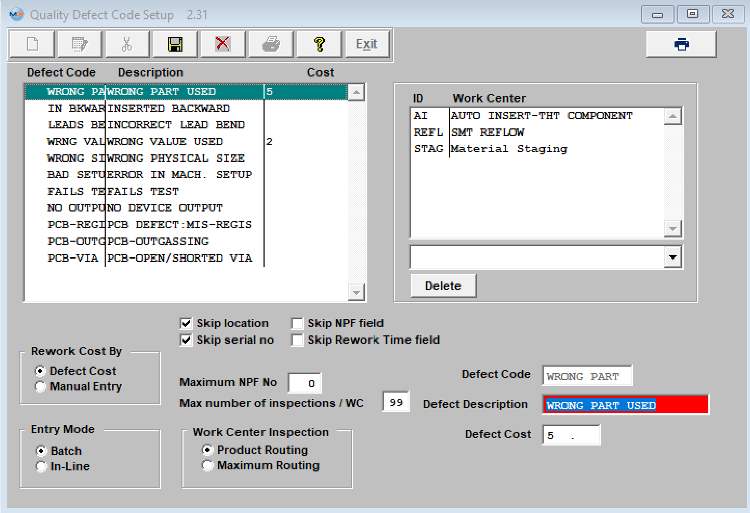Enable the Skip NPF field checkbox
The width and height of the screenshot is (750, 513).
click(297, 323)
